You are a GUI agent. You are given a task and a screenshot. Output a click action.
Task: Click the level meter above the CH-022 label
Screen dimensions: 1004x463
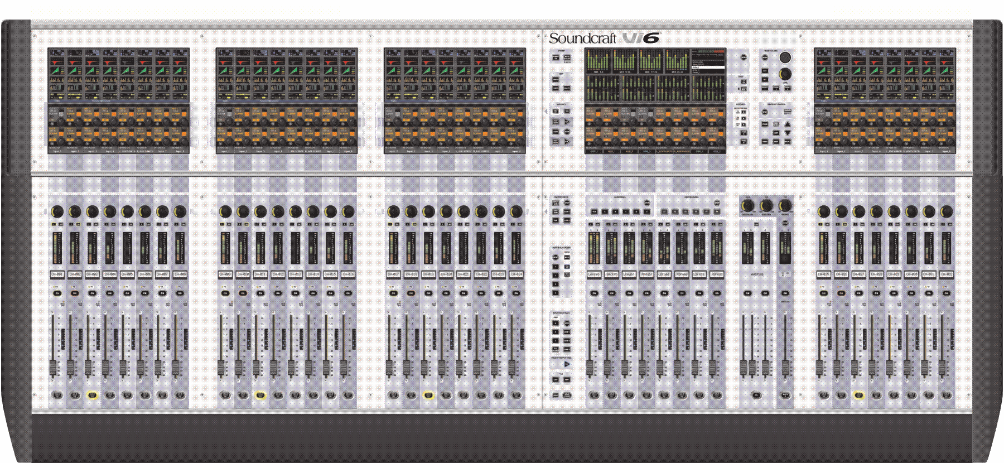click(481, 248)
